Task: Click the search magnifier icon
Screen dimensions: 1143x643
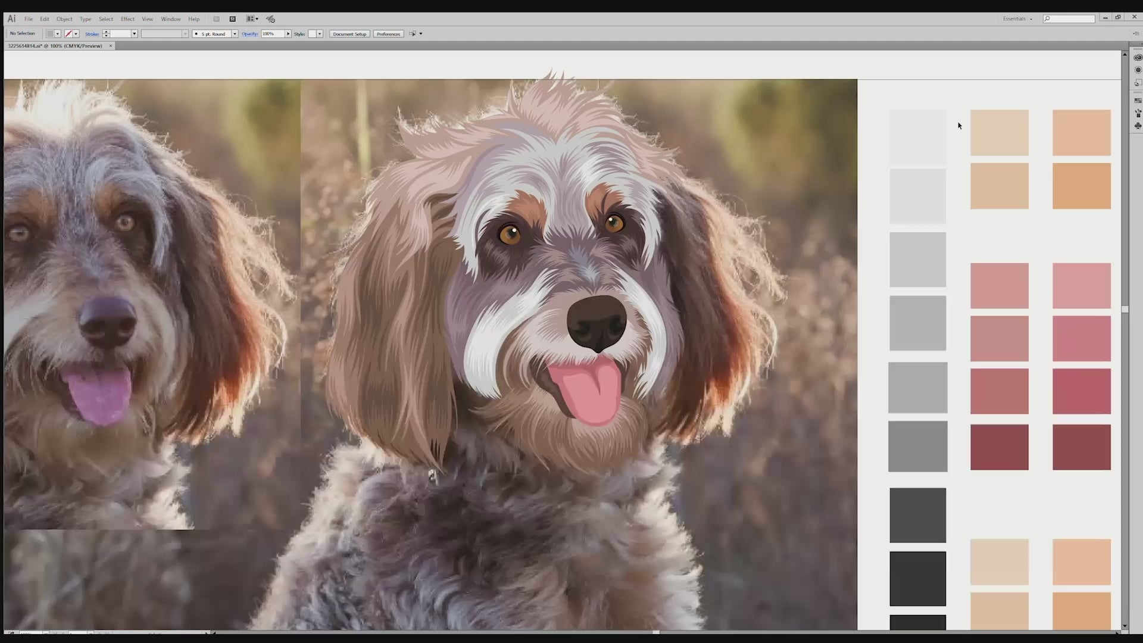Action: coord(1047,19)
